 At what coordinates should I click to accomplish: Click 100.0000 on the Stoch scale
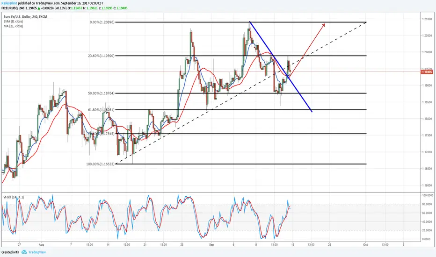click(427, 196)
